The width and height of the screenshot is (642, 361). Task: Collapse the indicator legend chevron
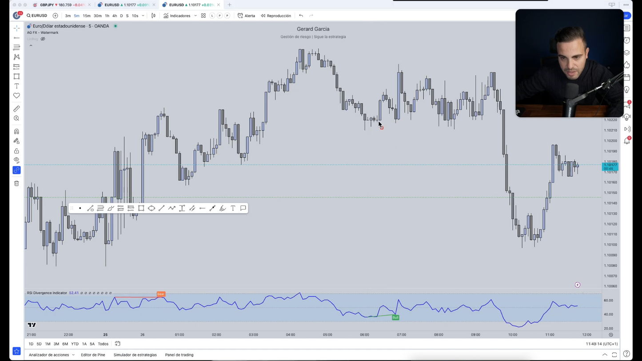point(31,45)
